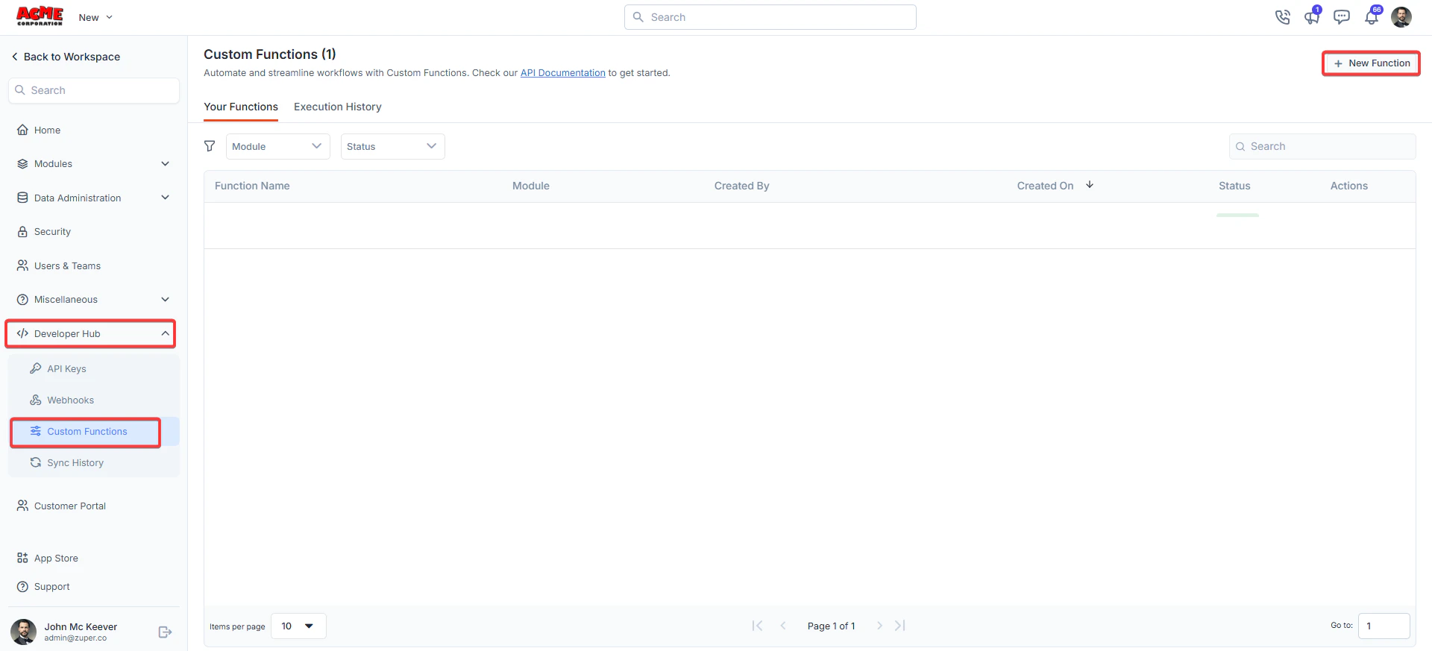Open the notifications bell icon
1432x651 pixels.
coord(1372,16)
